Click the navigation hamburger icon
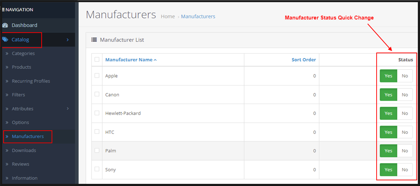The image size is (420, 186). point(3,10)
